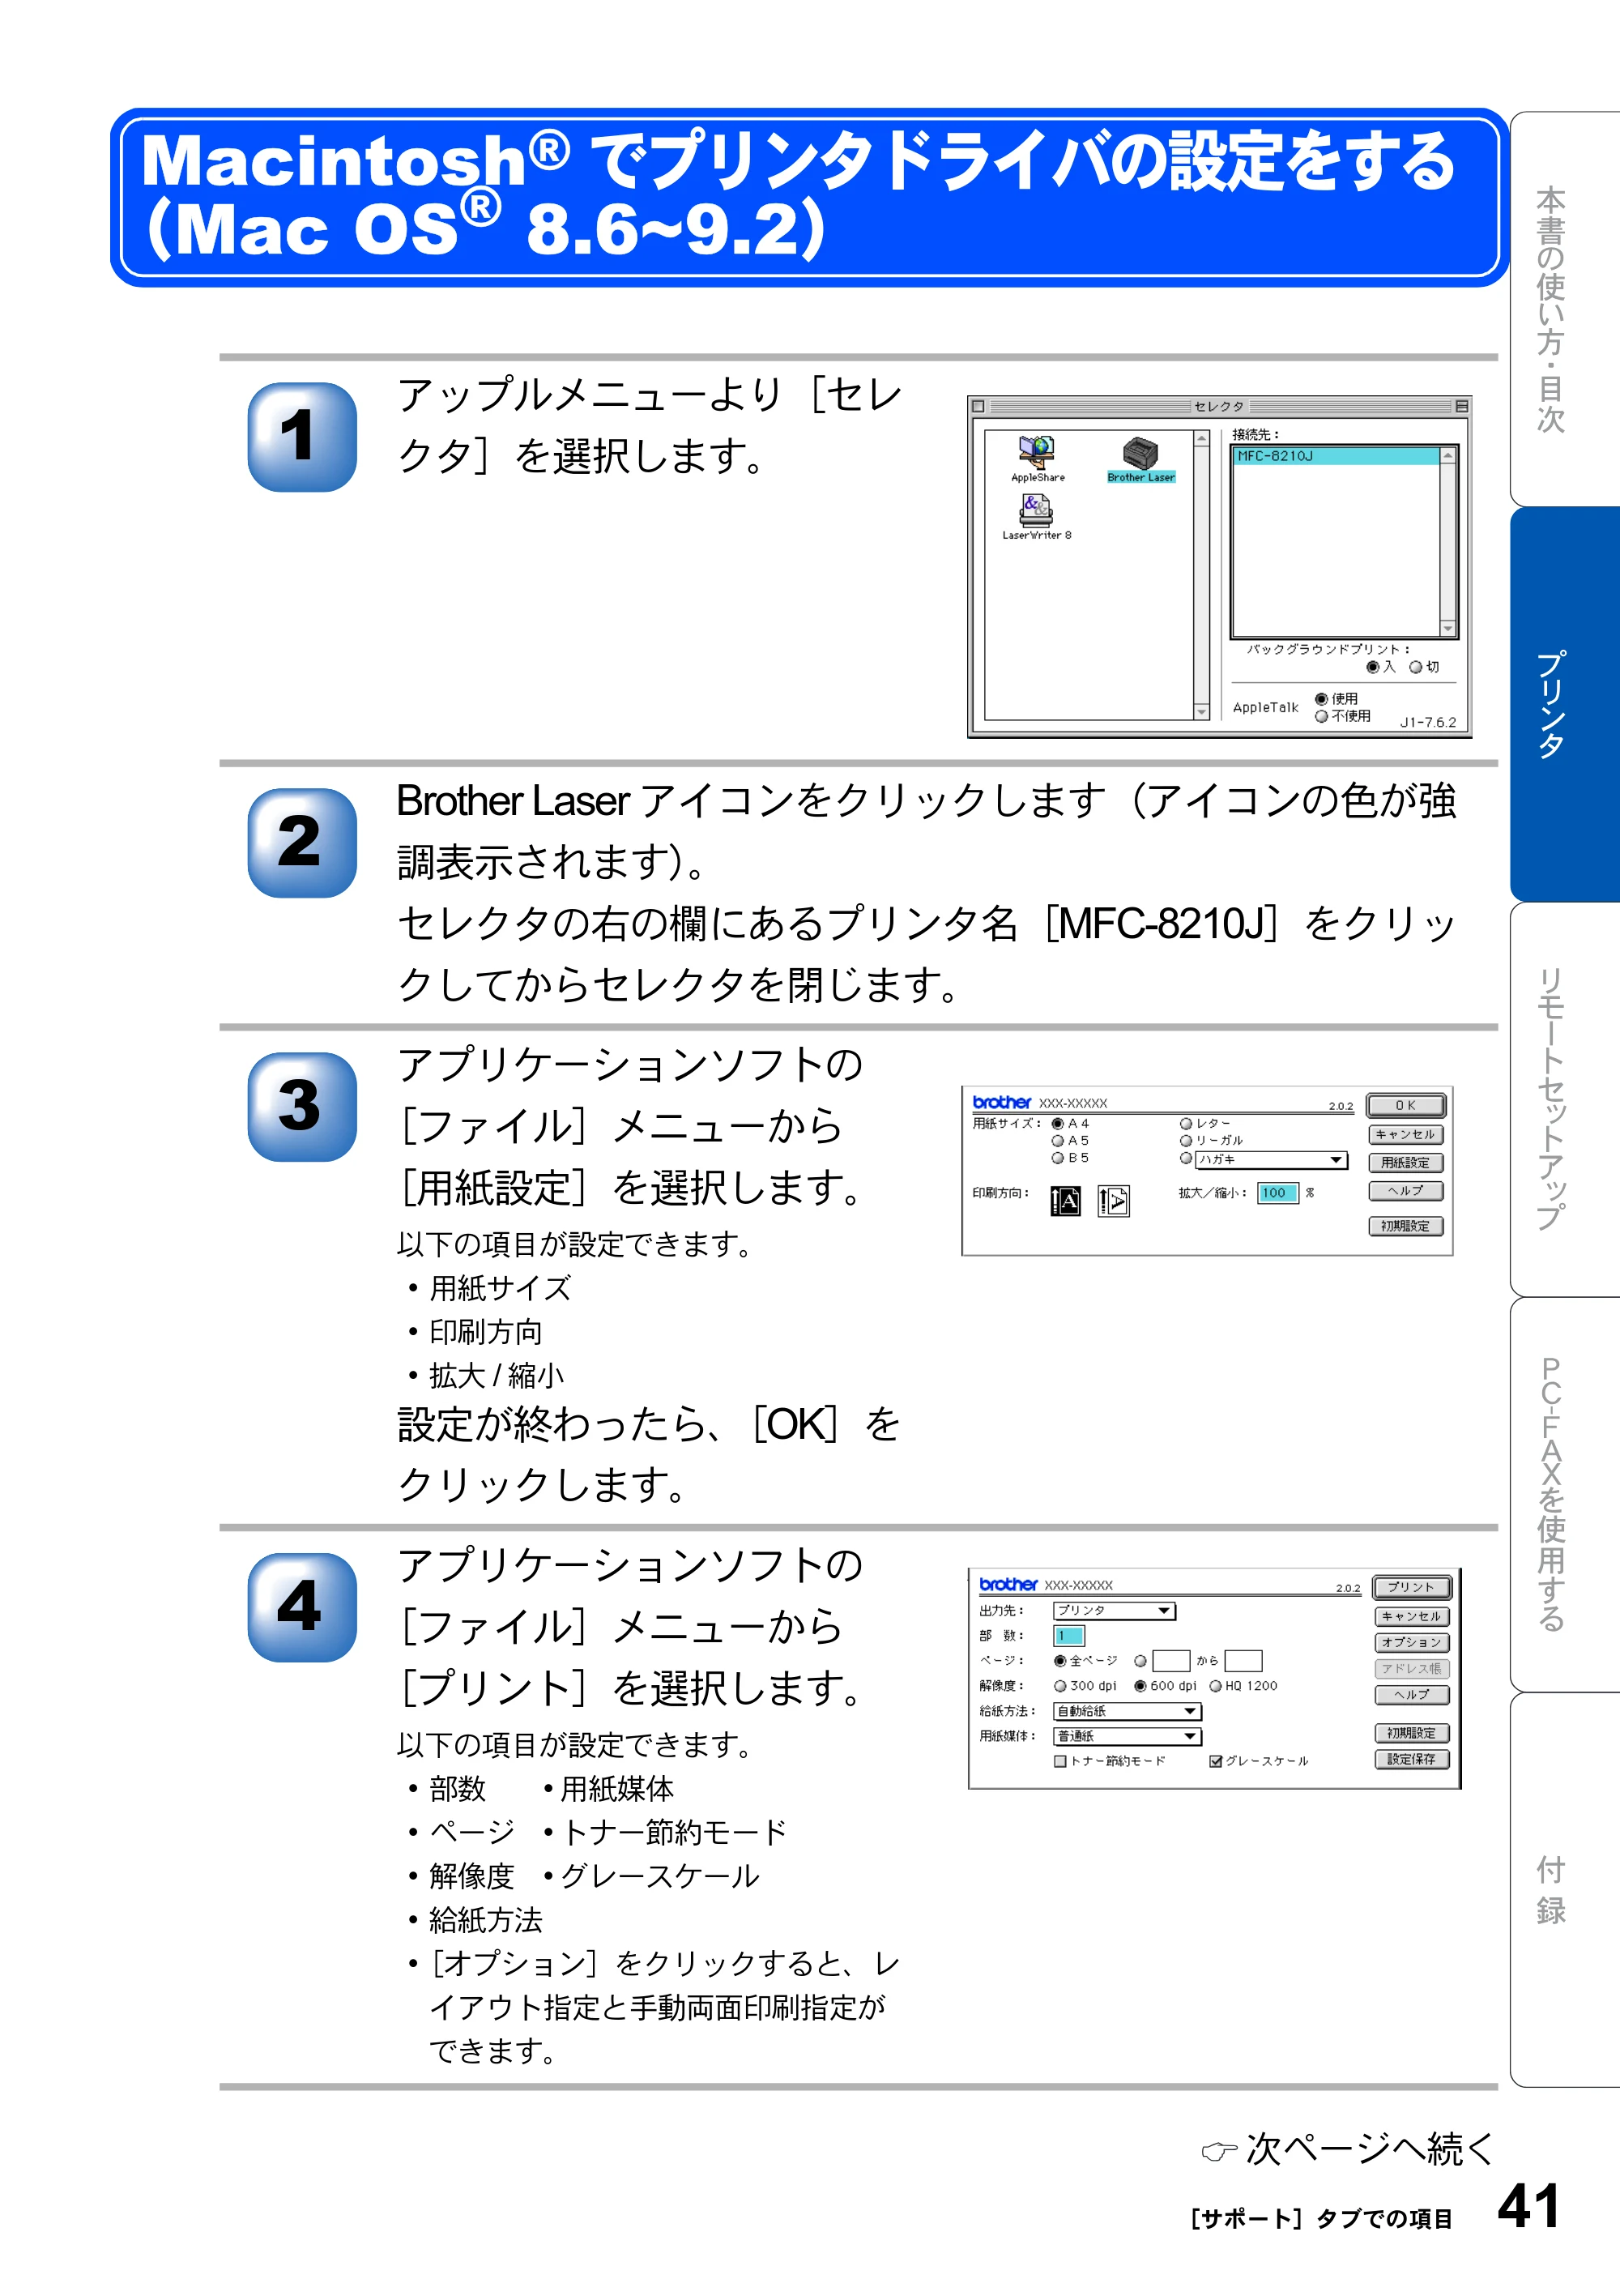This screenshot has height=2296, width=1620.
Task: Open the 本書の使い方・目次 side tab
Action: click(x=1565, y=309)
